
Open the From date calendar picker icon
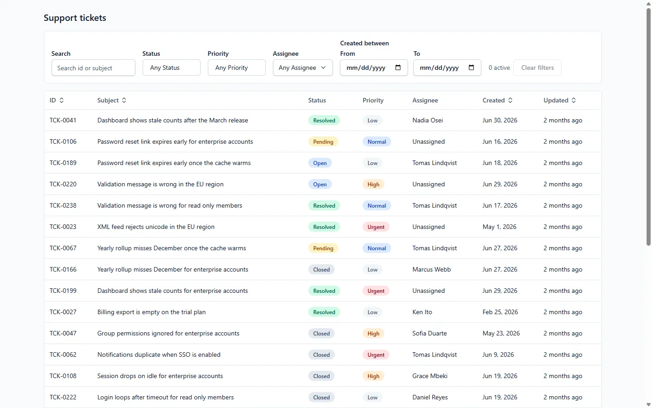[398, 68]
